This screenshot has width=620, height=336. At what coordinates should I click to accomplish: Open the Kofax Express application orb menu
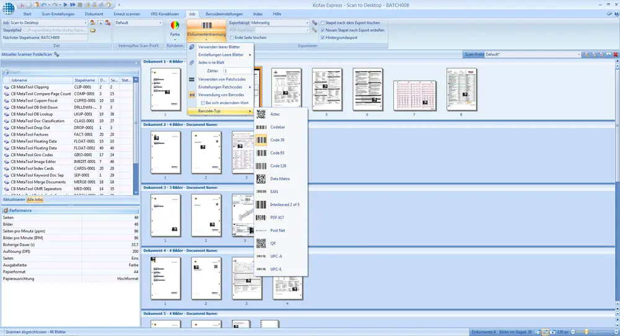(x=8, y=8)
